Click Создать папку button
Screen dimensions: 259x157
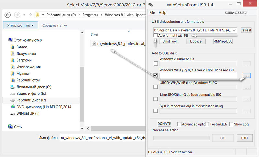click(x=55, y=26)
